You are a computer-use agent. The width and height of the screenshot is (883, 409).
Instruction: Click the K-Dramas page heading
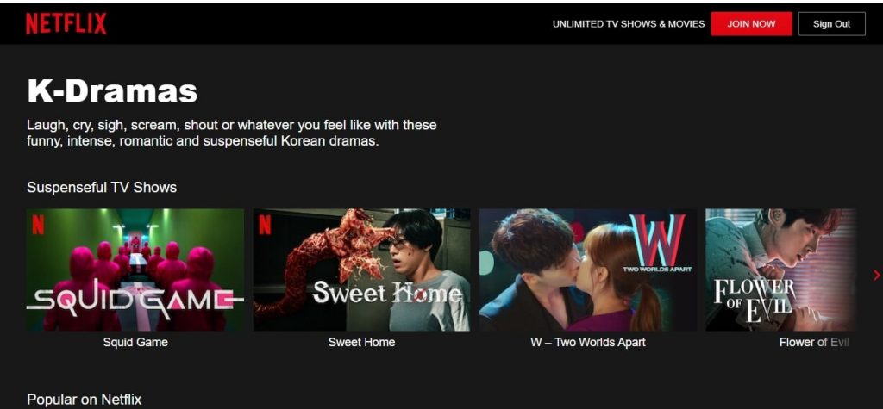(112, 90)
